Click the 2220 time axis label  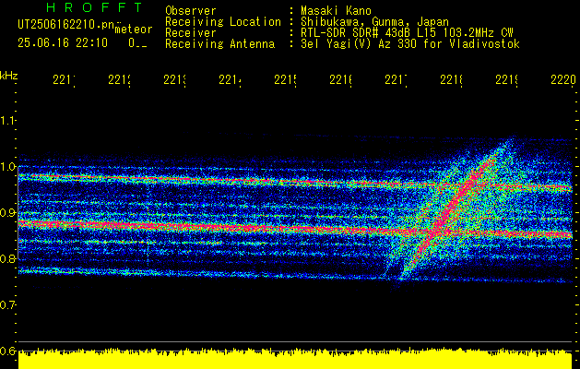(563, 79)
